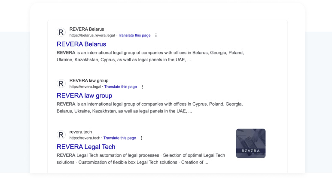Click the REVERA law group favicon
Image resolution: width=332 pixels, height=178 pixels.
point(61,83)
